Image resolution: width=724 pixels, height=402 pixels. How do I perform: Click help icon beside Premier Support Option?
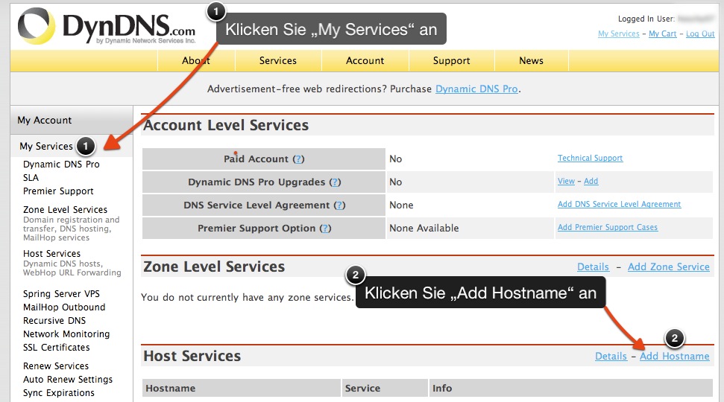pyautogui.click(x=325, y=229)
